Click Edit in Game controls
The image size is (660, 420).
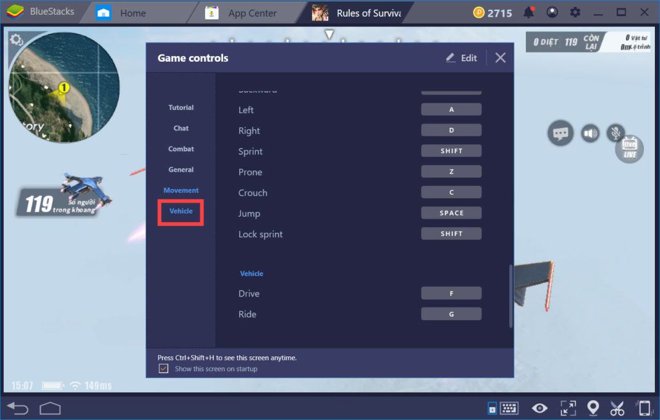point(461,58)
